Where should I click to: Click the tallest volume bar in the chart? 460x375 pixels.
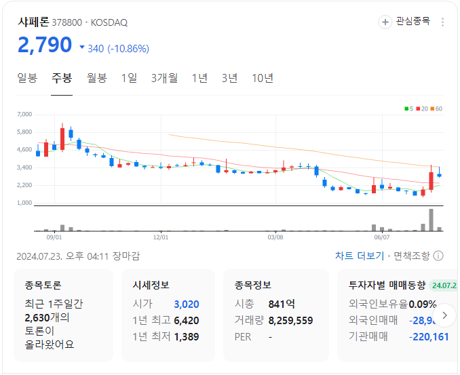tap(431, 220)
